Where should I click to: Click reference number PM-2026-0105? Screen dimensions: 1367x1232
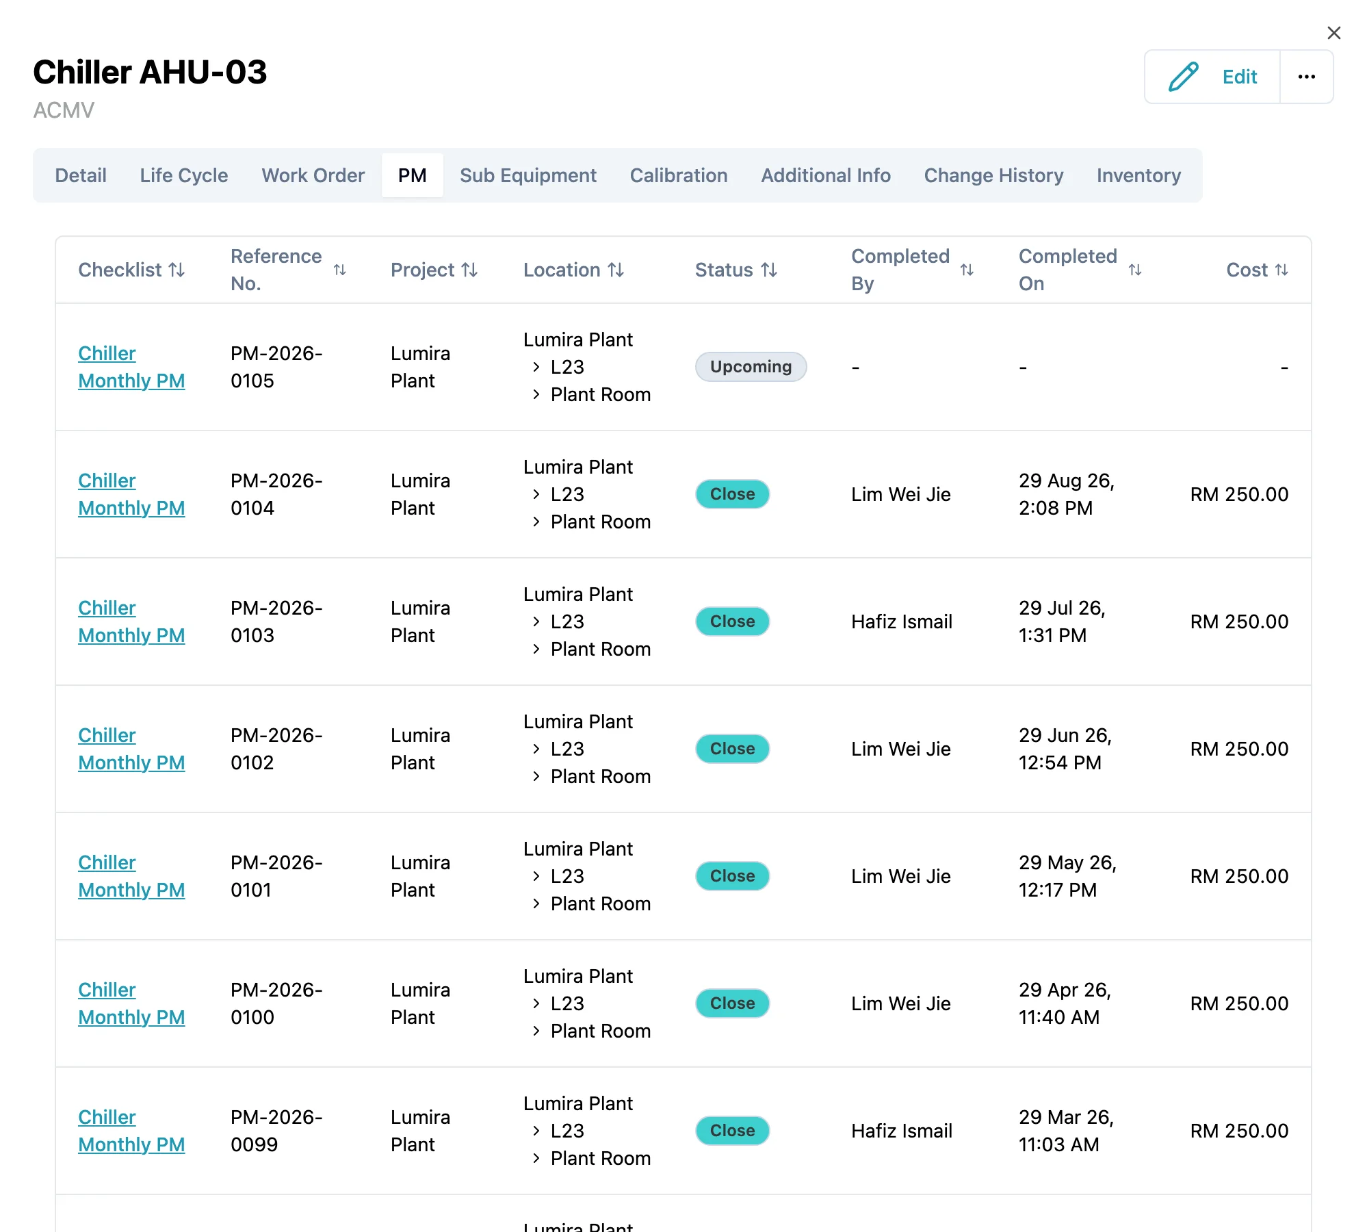tap(276, 367)
